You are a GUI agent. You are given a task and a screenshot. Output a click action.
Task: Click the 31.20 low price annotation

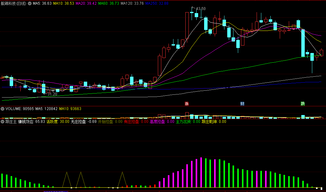53,94
